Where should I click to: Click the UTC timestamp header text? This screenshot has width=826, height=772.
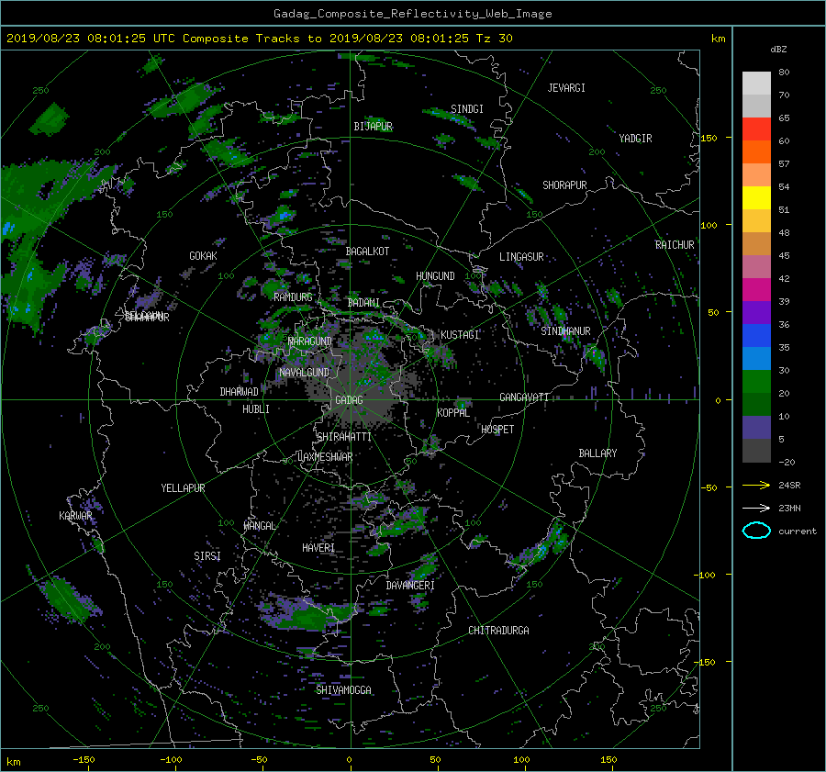259,39
